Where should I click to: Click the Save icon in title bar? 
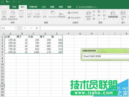tap(2, 2)
